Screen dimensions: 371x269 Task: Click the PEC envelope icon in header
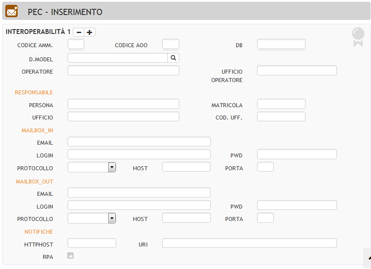coord(11,11)
